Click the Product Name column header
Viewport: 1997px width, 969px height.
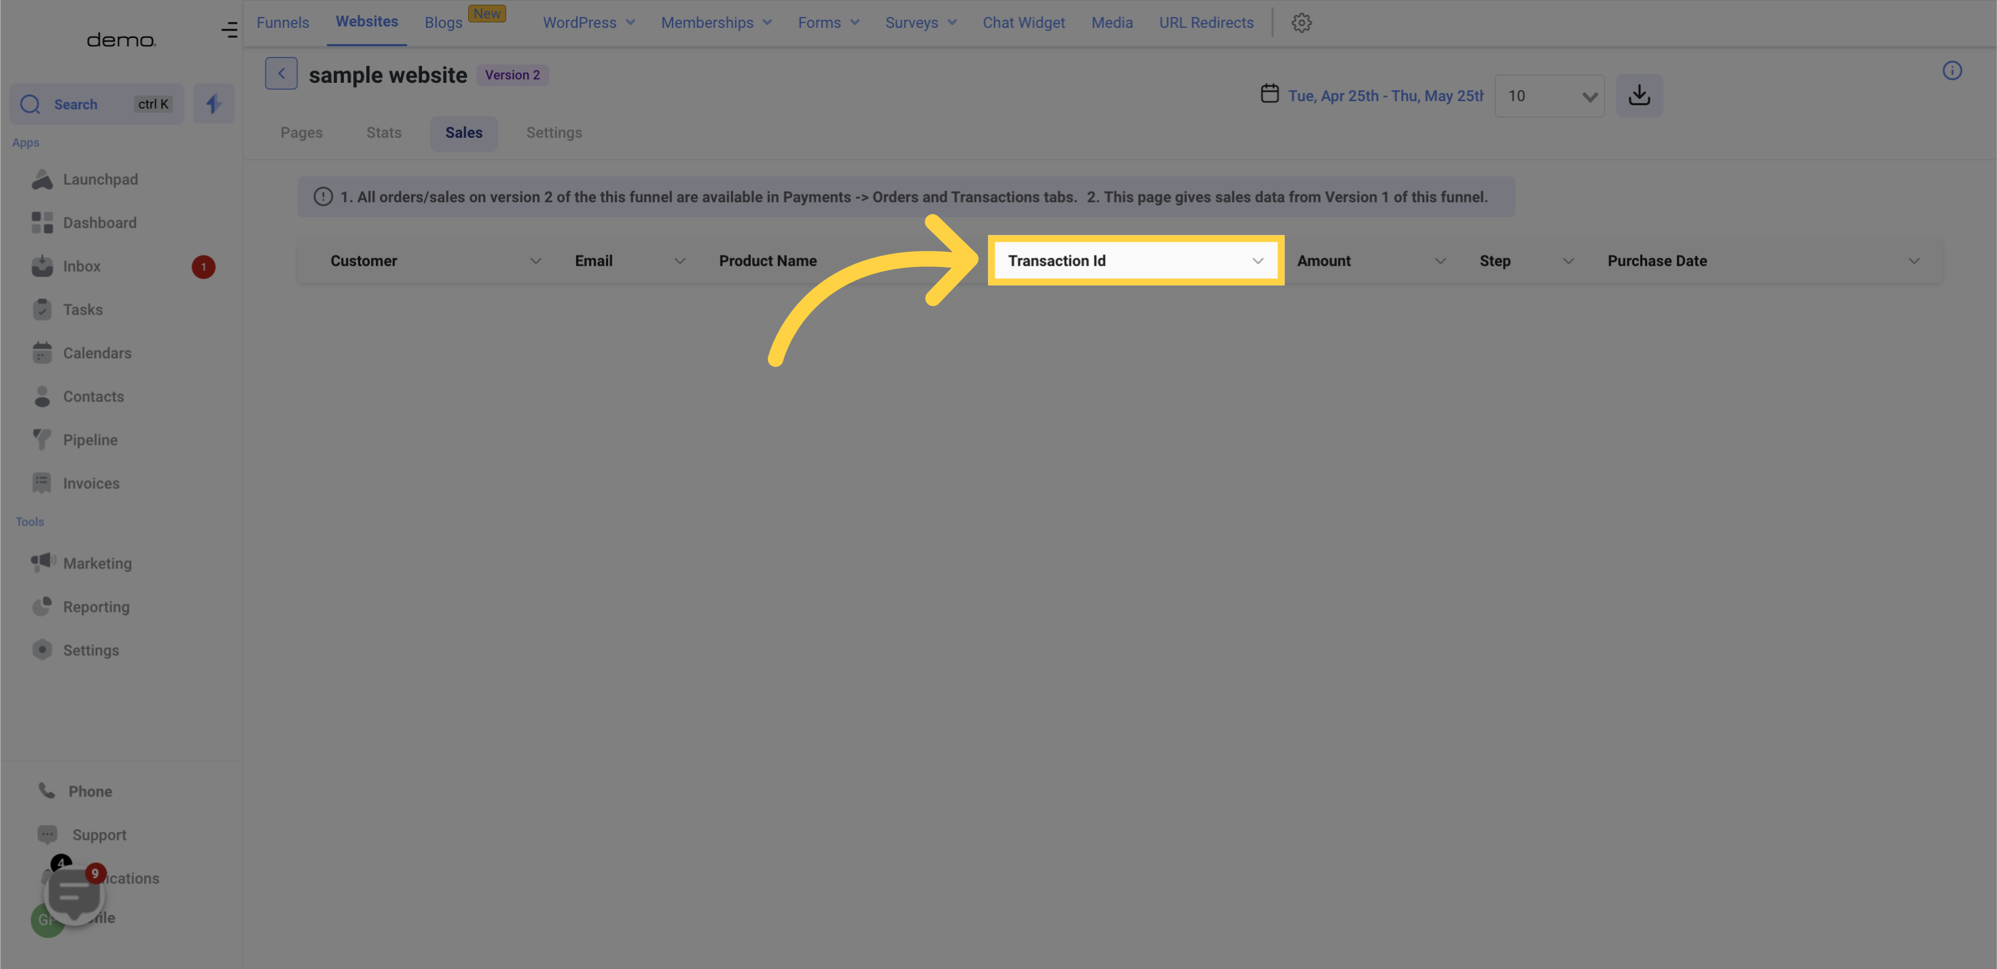click(768, 261)
